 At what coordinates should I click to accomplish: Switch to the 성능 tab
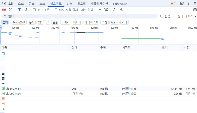(69, 4)
